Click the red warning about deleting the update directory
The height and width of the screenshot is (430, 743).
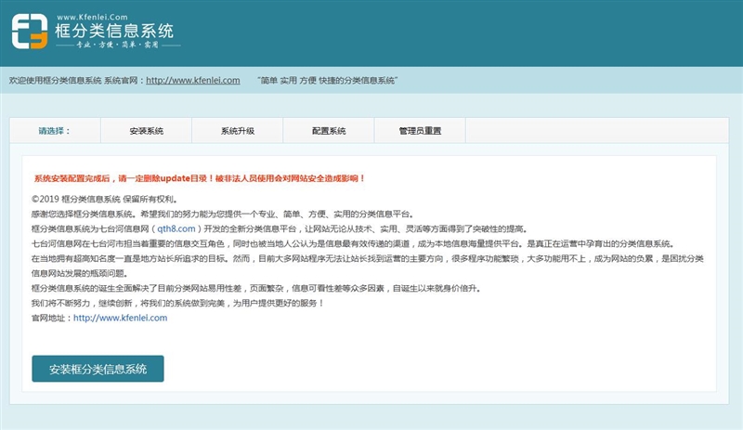(x=199, y=177)
